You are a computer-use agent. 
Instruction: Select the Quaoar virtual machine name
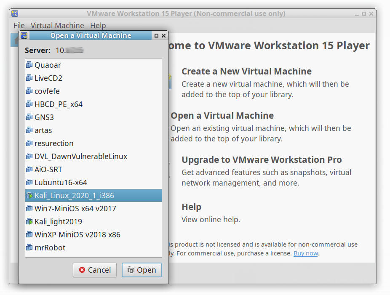tap(48, 65)
